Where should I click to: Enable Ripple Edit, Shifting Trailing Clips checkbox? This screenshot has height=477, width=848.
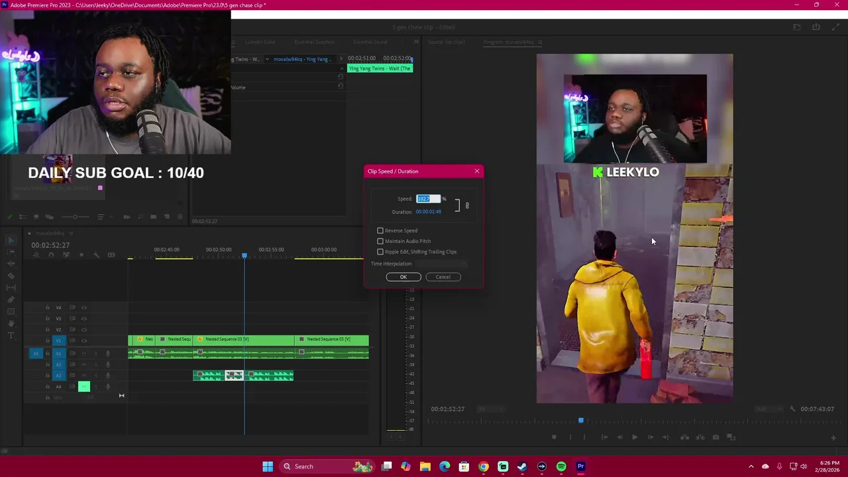pyautogui.click(x=380, y=252)
